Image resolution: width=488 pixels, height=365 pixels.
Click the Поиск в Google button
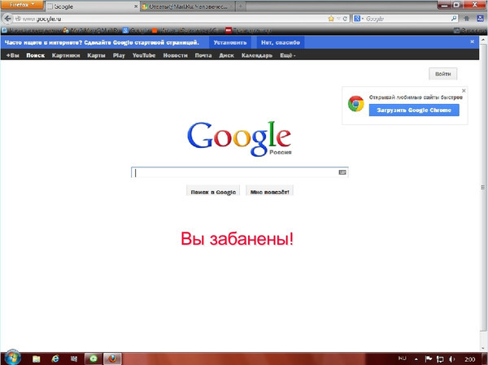tap(213, 192)
